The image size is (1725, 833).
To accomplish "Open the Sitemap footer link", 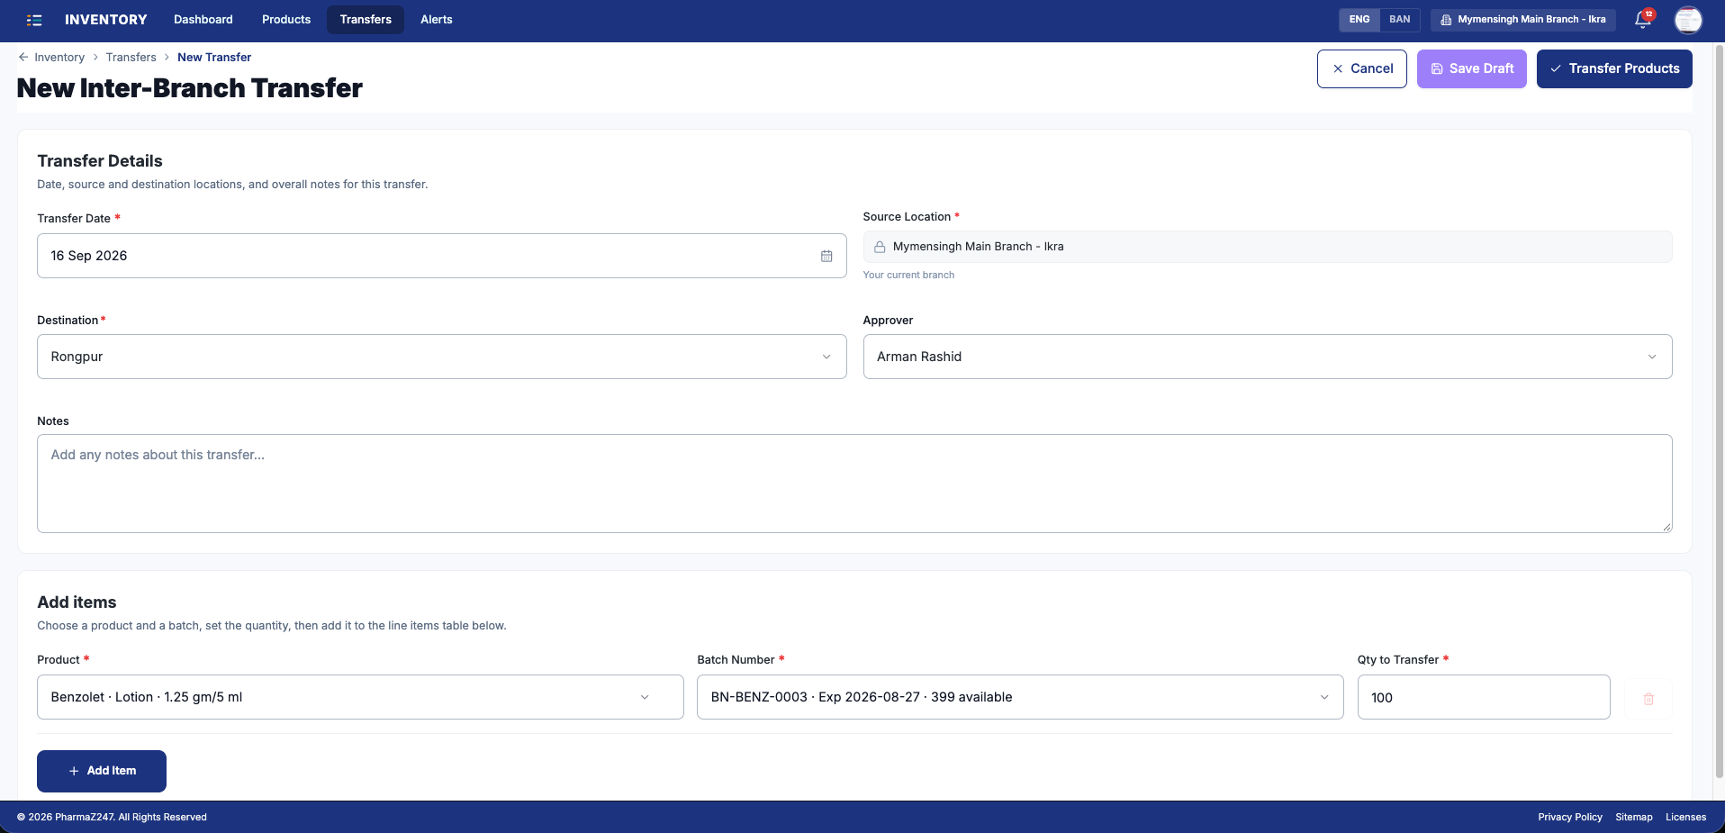I will click(x=1634, y=817).
